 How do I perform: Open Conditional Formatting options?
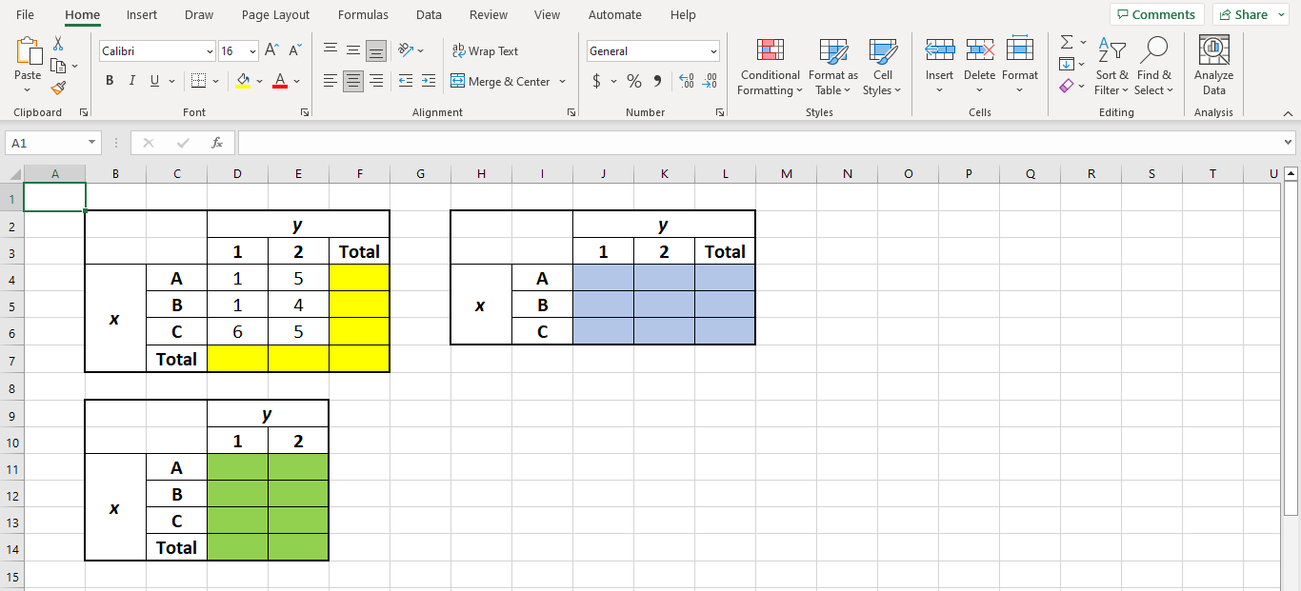pyautogui.click(x=769, y=67)
